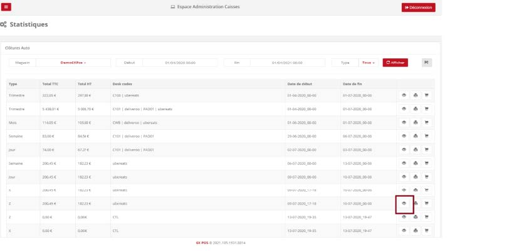Viewport: 509px width, 252px height.
Task: Print the 74,00 € Jour closure
Action: click(x=416, y=149)
